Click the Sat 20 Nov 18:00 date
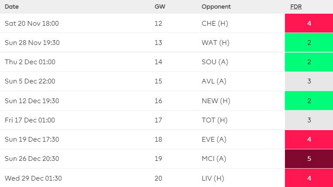The image size is (333, 187). pyautogui.click(x=32, y=24)
